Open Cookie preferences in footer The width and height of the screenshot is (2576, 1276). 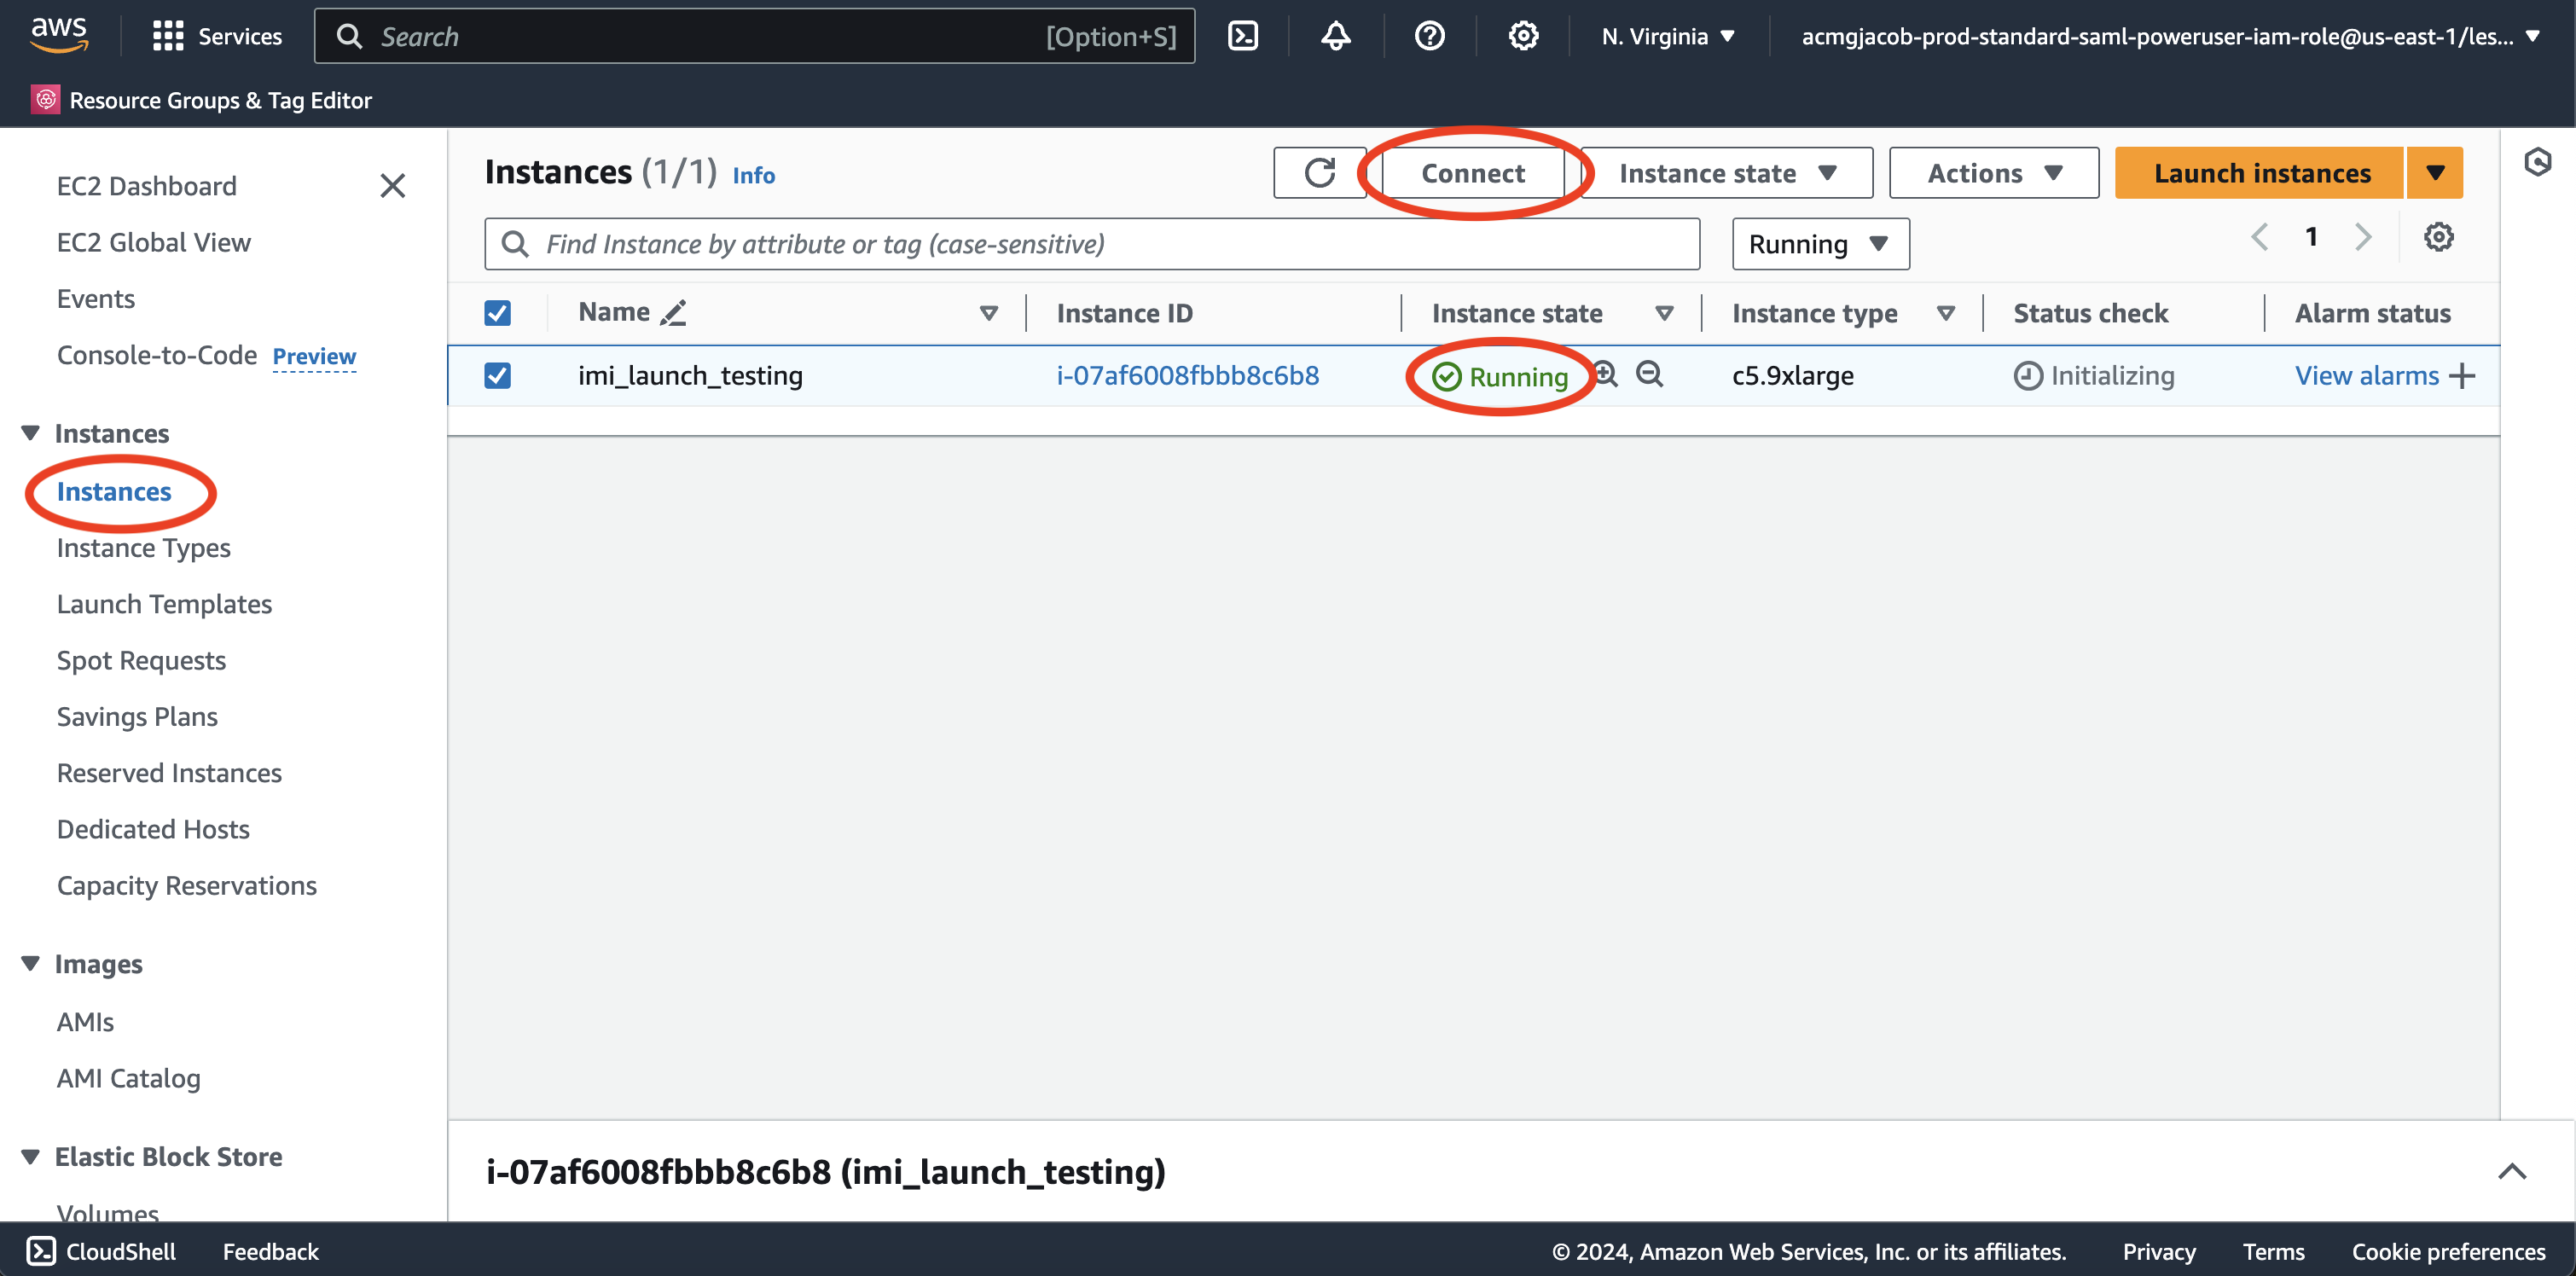point(2448,1251)
